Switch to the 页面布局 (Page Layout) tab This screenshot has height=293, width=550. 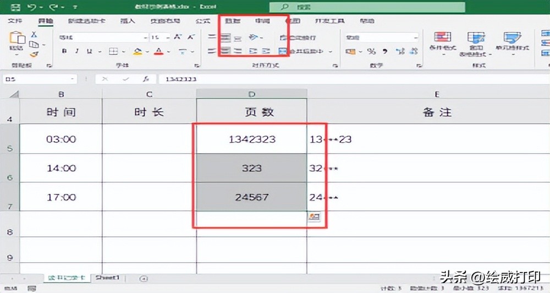click(165, 21)
